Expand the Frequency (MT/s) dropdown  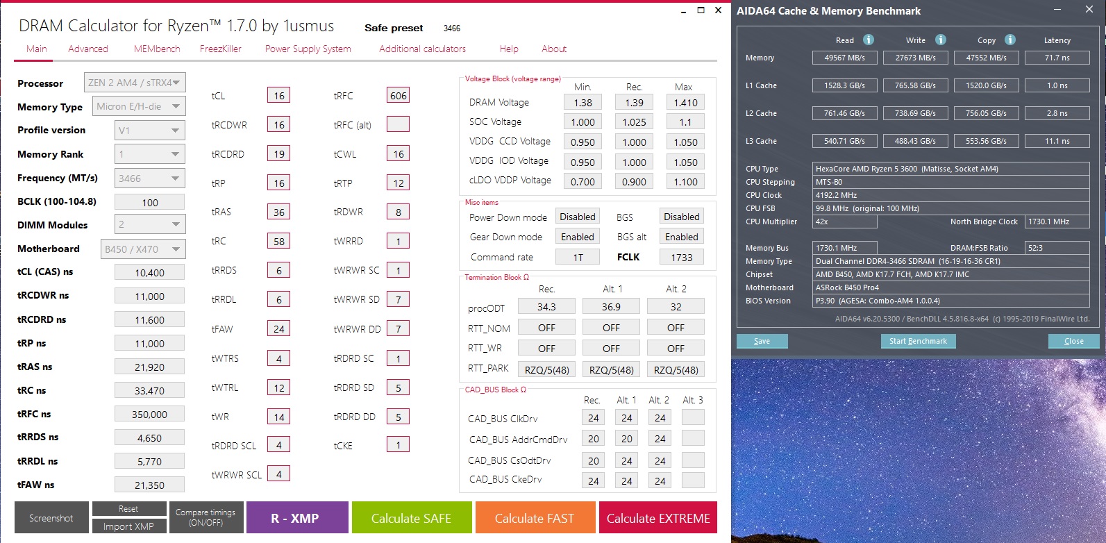(x=149, y=178)
